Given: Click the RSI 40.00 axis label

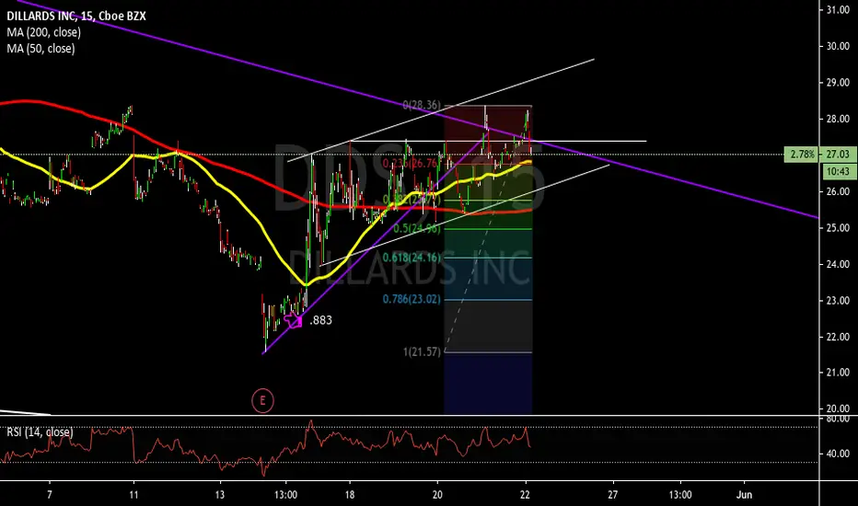Looking at the screenshot, I should pyautogui.click(x=838, y=454).
